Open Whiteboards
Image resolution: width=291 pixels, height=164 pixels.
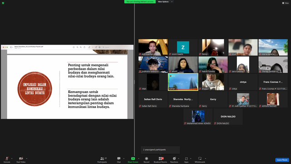pyautogui.click(x=200, y=159)
